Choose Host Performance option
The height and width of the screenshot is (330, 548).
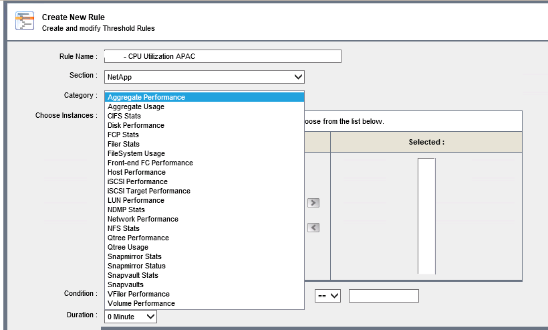click(204, 172)
